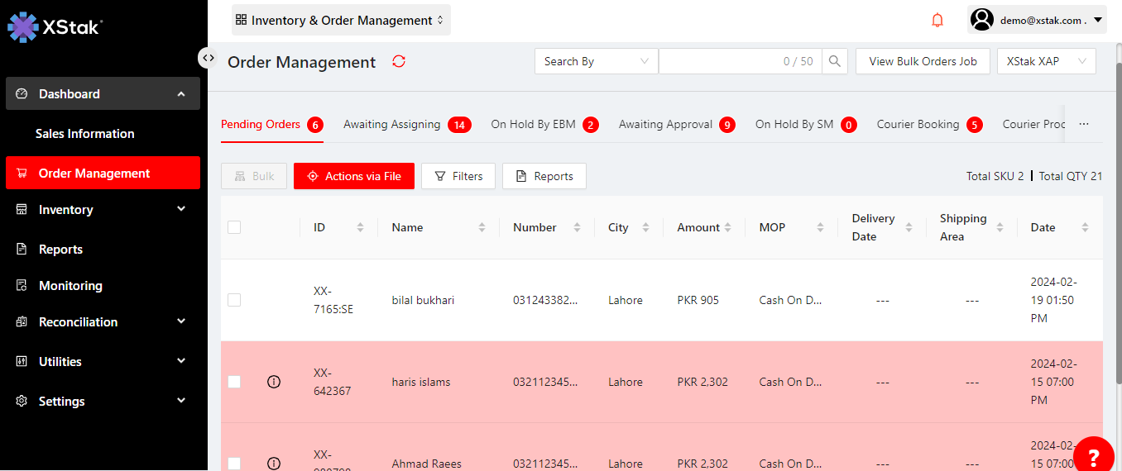
Task: Select the checkbox for haris islams order
Action: pos(234,382)
